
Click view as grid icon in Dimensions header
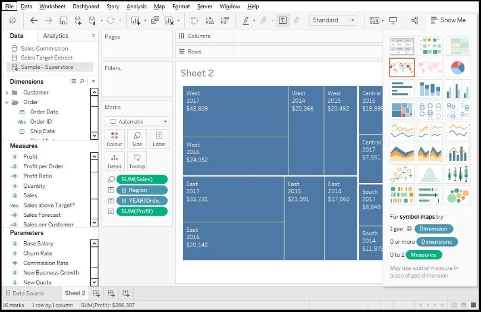point(73,81)
